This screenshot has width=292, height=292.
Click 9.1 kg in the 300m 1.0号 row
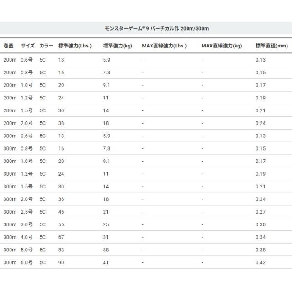point(106,161)
